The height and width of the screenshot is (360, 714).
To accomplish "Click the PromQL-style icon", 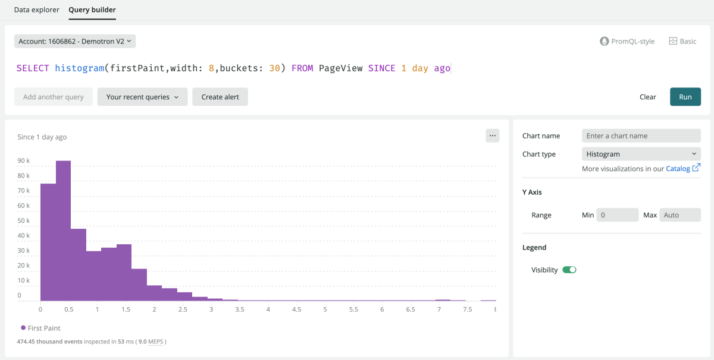I will point(605,42).
